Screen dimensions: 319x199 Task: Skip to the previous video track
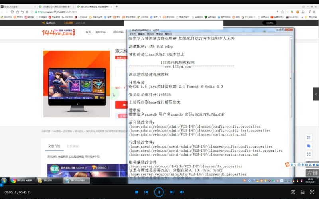pos(146,192)
